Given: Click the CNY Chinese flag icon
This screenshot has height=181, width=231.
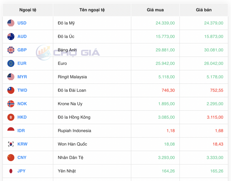Looking at the screenshot, I should click(x=11, y=158).
